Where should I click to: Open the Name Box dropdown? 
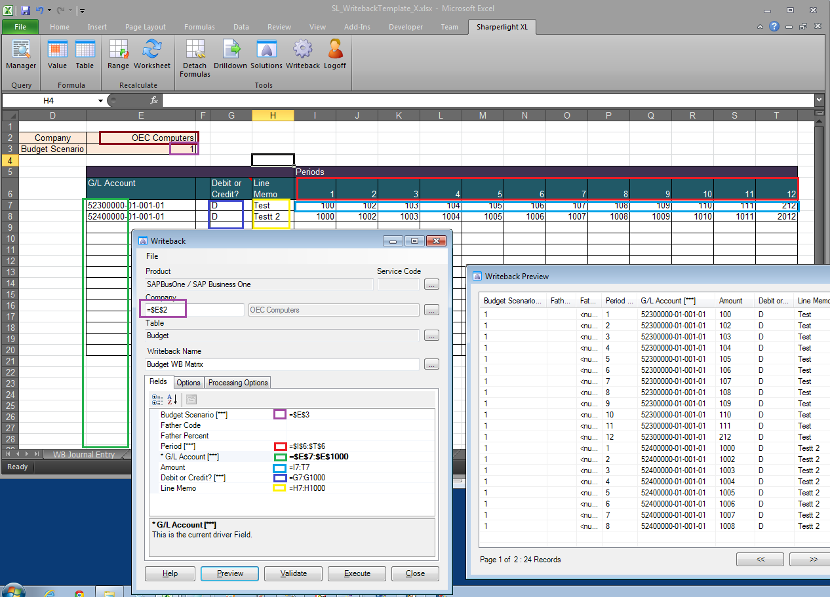tap(100, 100)
